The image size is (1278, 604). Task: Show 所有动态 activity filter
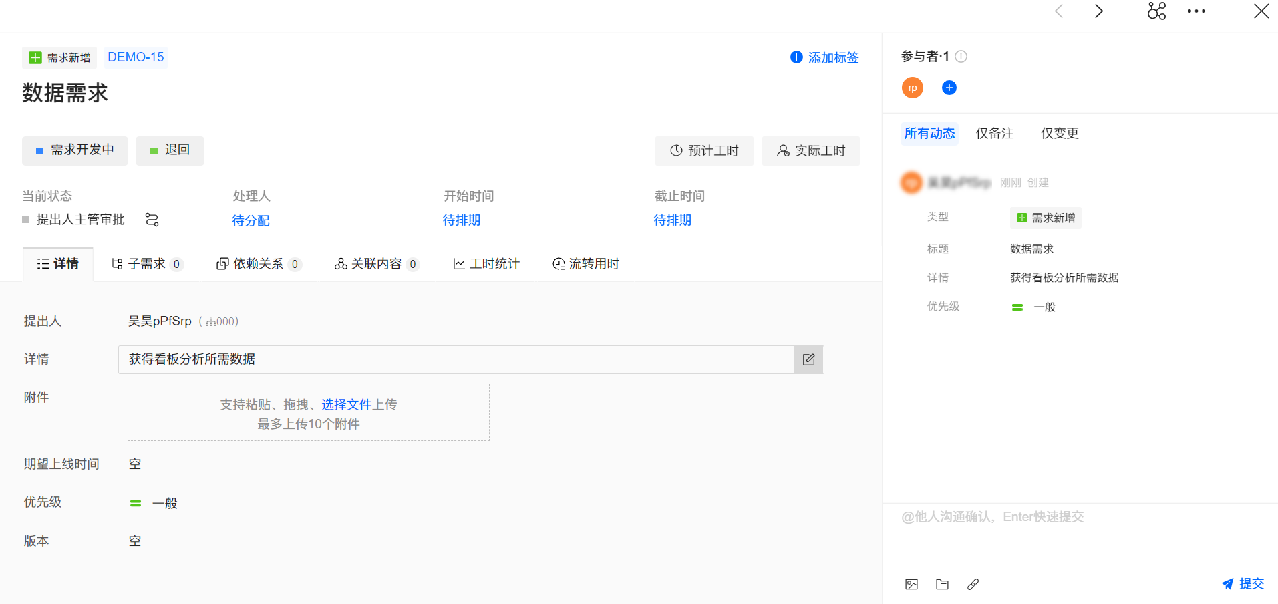[x=929, y=134]
